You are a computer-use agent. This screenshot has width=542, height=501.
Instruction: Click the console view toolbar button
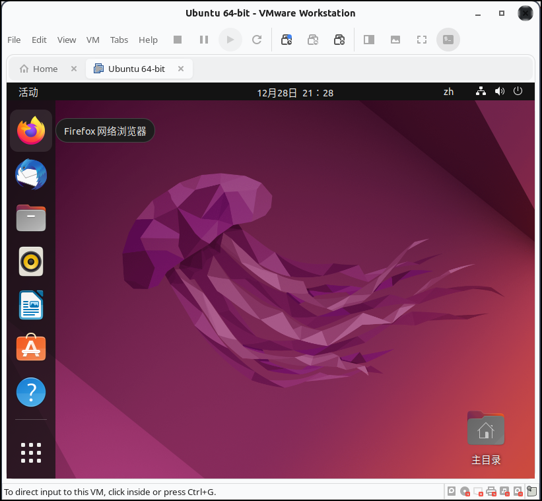448,40
